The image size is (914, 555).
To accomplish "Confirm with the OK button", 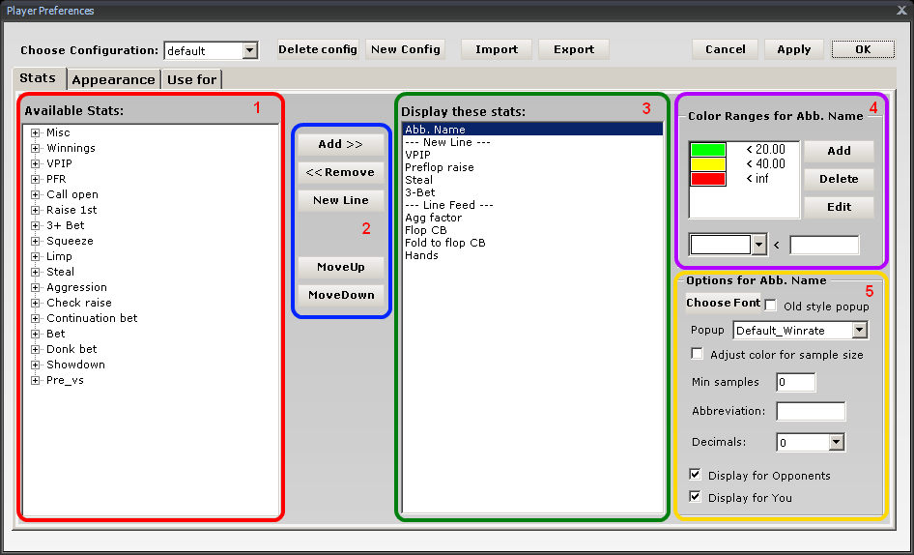I will (864, 49).
